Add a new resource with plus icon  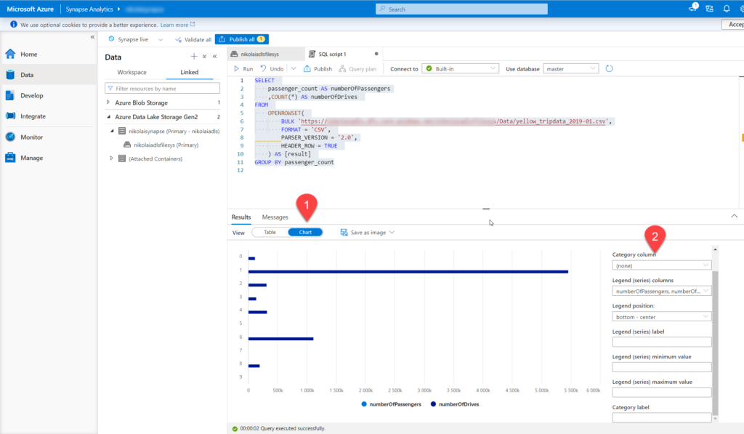pos(193,57)
